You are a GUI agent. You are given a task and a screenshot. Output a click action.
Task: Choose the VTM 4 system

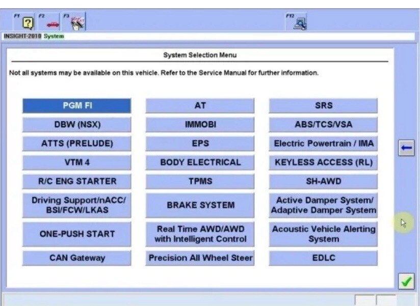pos(77,162)
